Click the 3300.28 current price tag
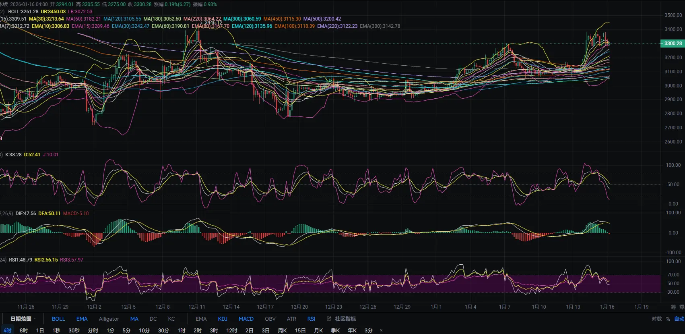Screen dimensions: 685x334 (673, 44)
